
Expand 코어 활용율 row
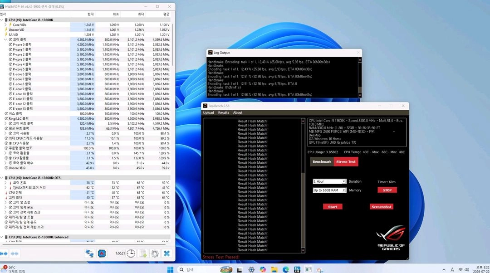click(5, 153)
